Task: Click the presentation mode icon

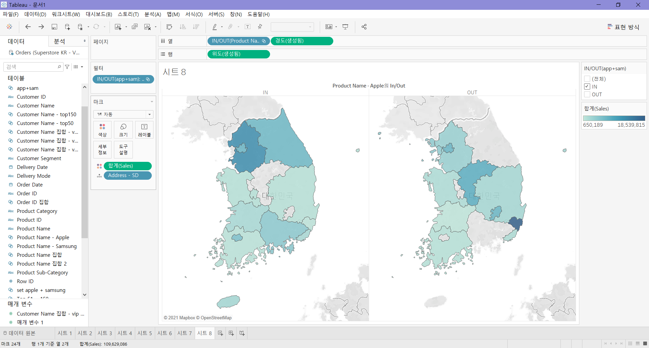Action: pyautogui.click(x=345, y=27)
